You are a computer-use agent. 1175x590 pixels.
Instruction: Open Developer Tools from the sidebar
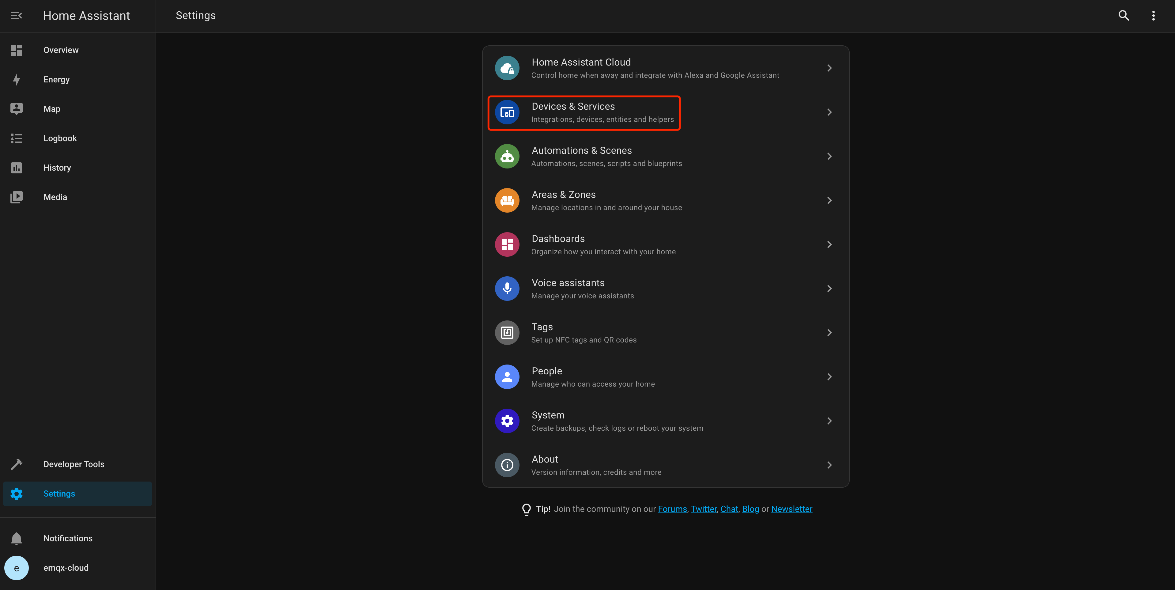click(74, 464)
